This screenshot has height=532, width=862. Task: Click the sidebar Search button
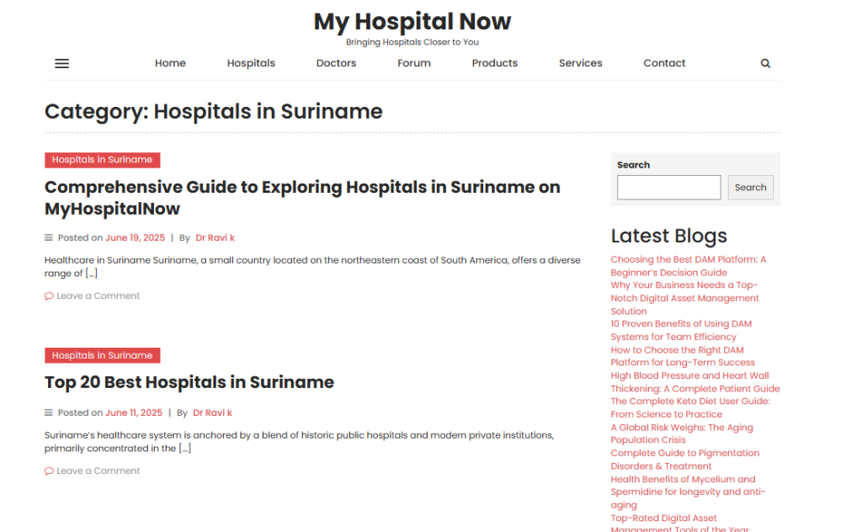(x=750, y=188)
